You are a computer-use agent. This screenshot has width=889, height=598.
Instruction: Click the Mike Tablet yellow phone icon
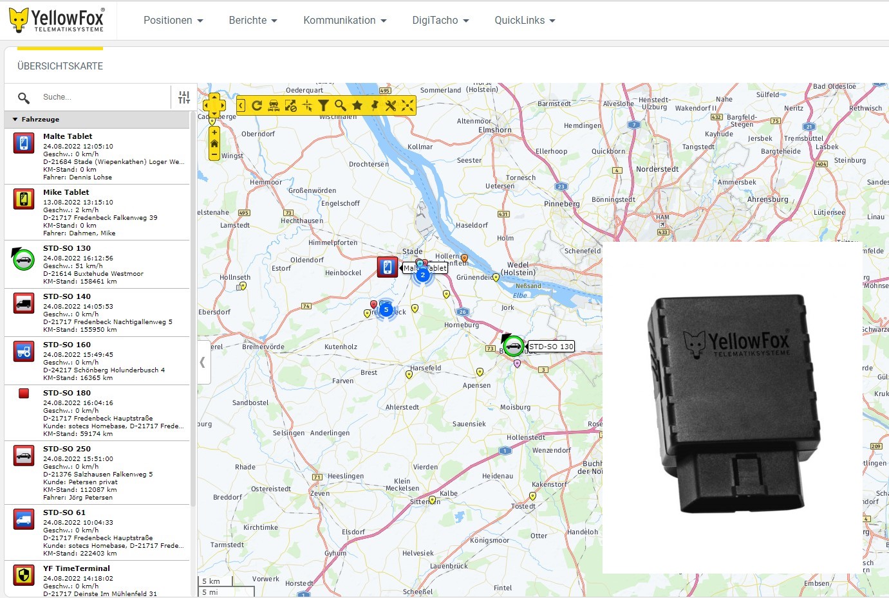[x=24, y=199]
